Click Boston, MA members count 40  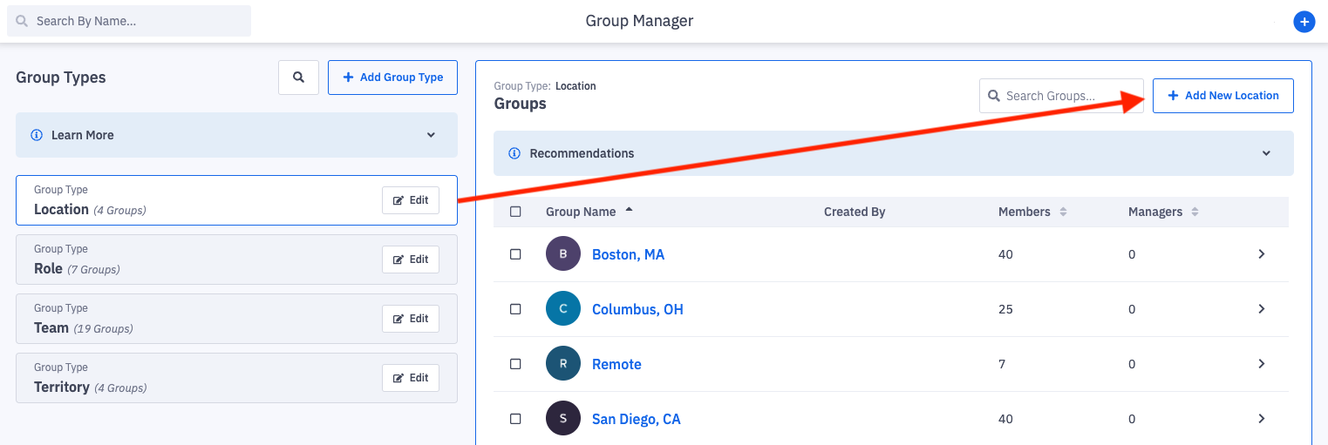[x=1005, y=254]
